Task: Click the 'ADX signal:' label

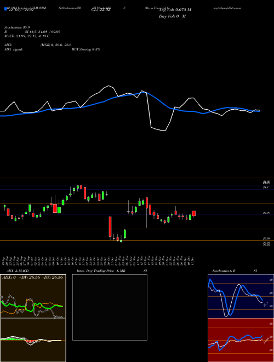Action: [x=14, y=49]
